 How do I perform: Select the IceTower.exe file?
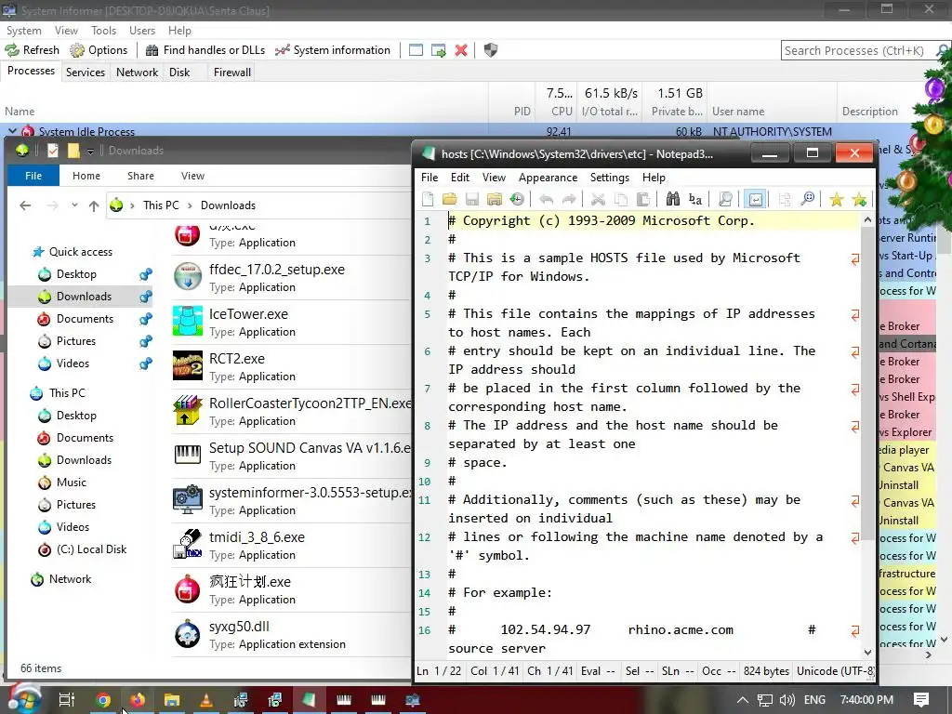291,322
